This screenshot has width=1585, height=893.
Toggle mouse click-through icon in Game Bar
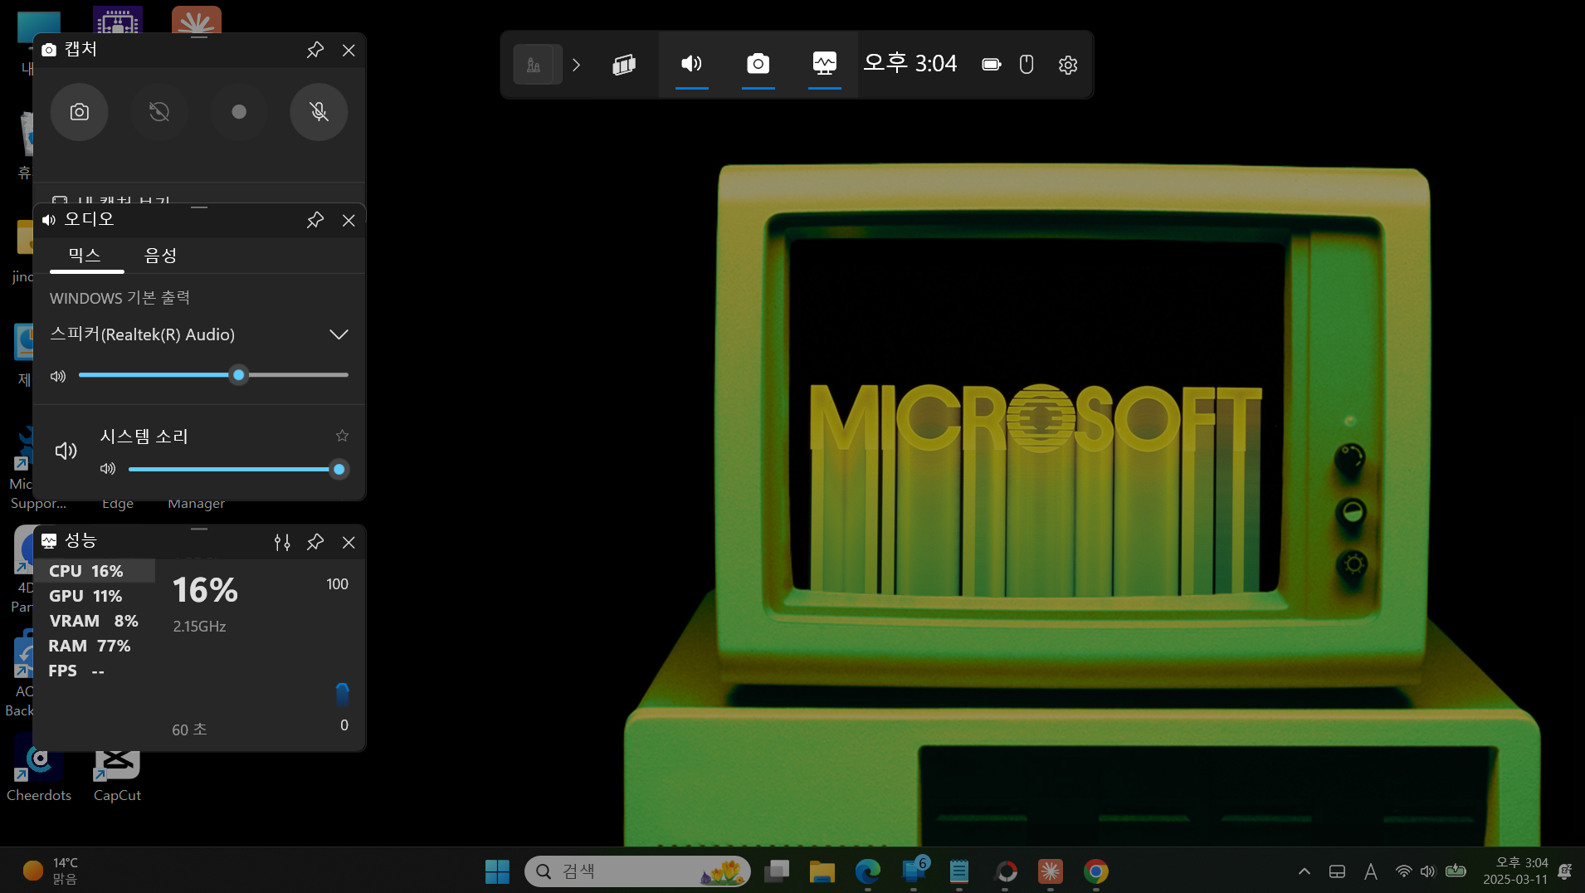click(1027, 65)
